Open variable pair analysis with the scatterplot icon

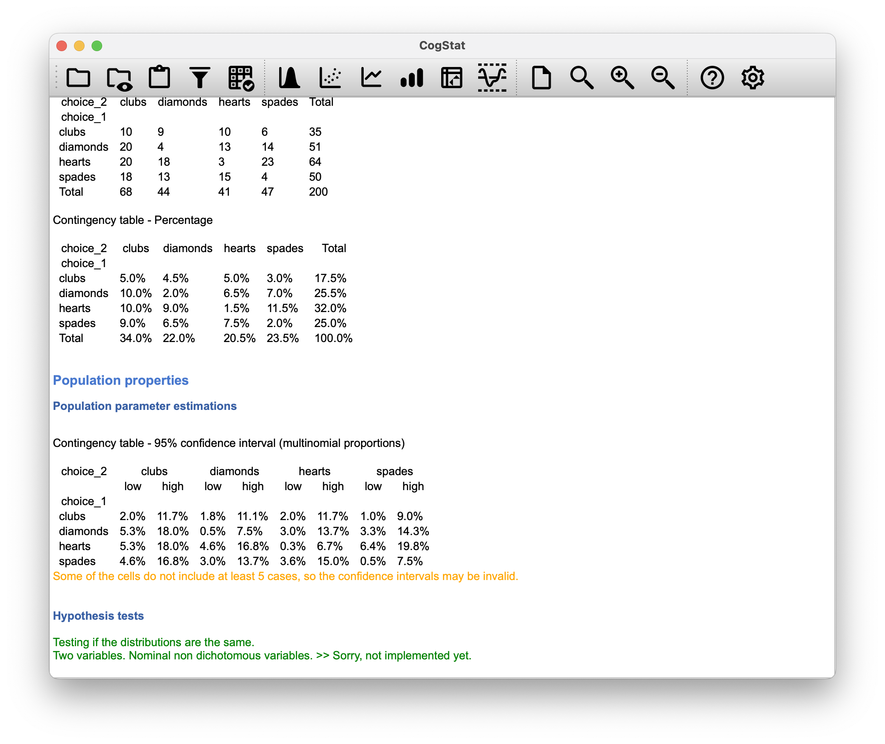[x=329, y=78]
